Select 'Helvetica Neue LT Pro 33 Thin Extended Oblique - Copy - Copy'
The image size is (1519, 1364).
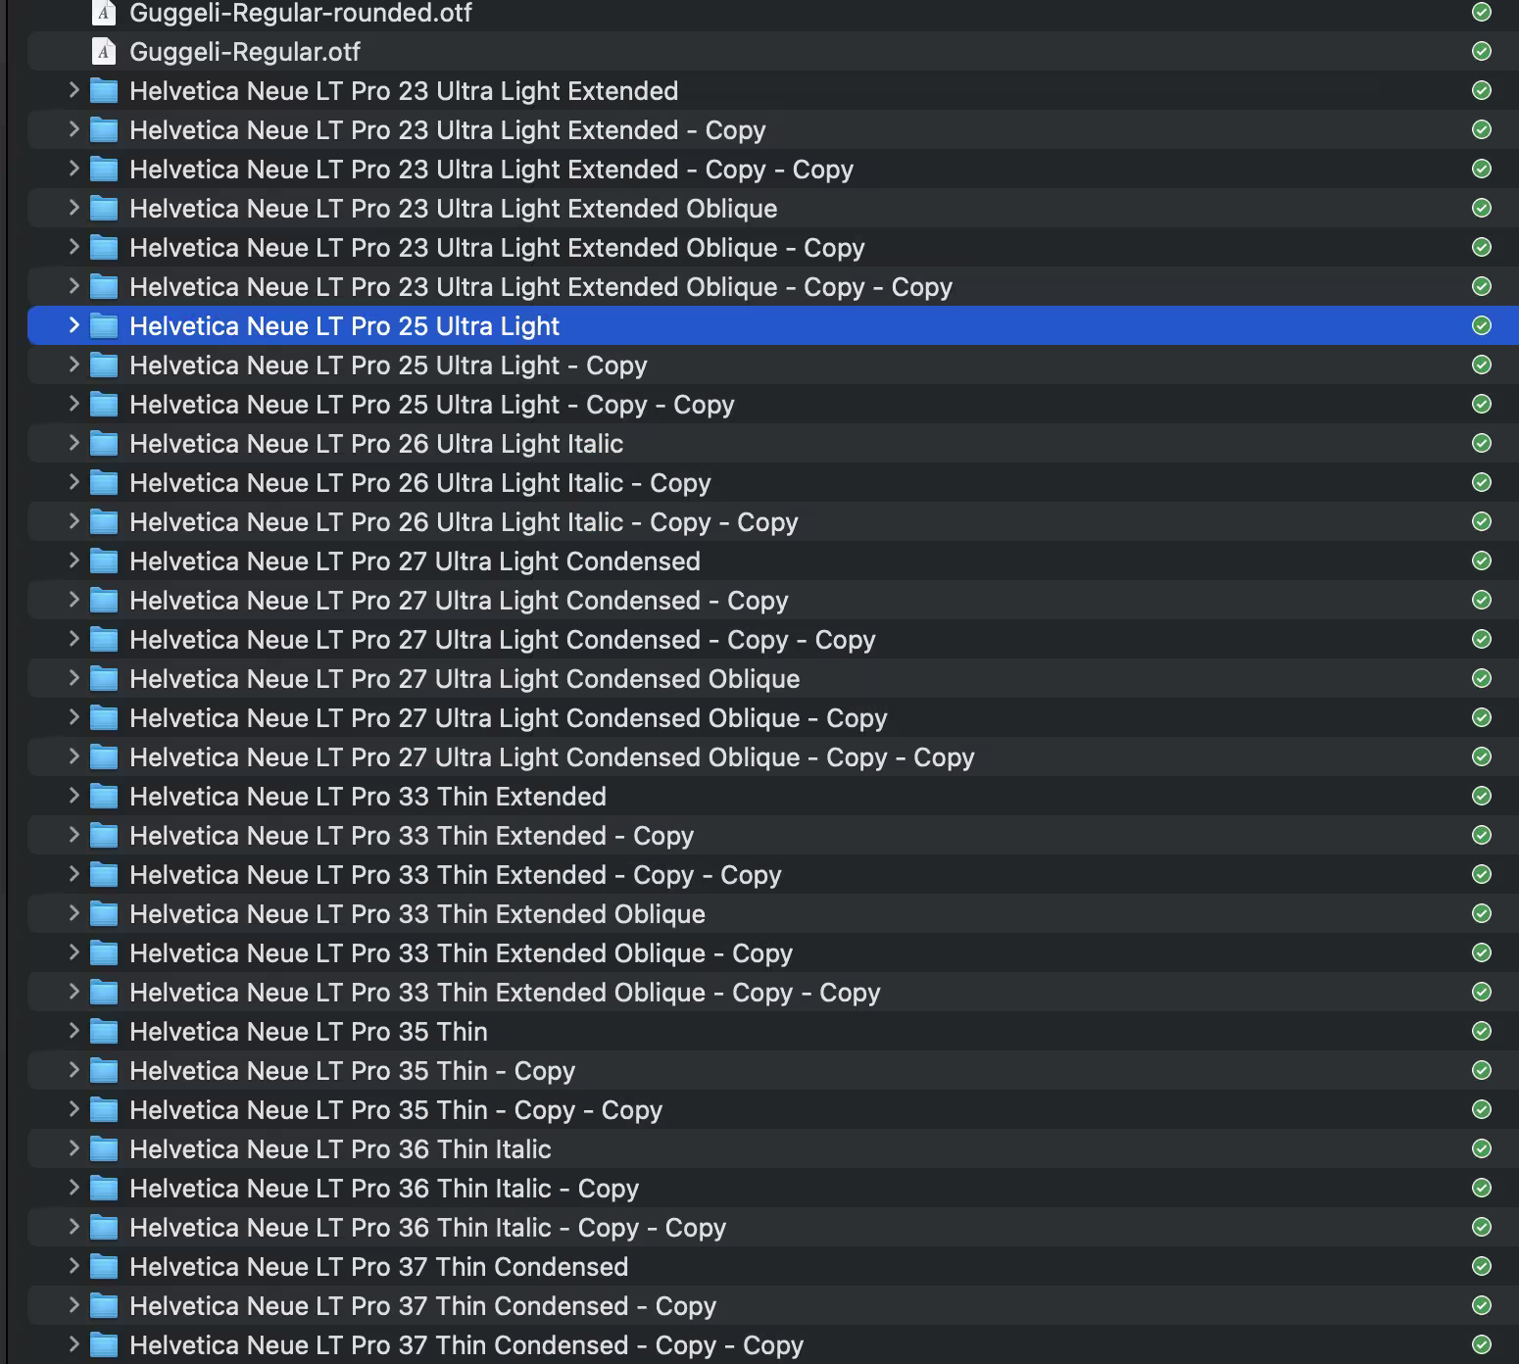click(505, 993)
